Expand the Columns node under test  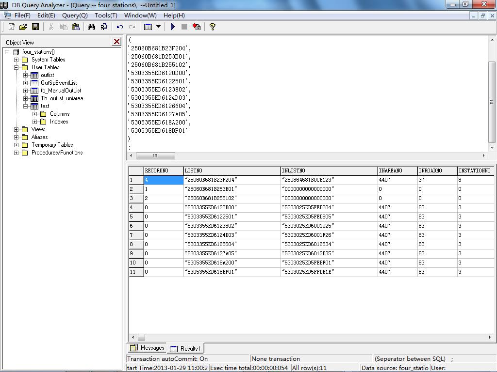pos(35,114)
